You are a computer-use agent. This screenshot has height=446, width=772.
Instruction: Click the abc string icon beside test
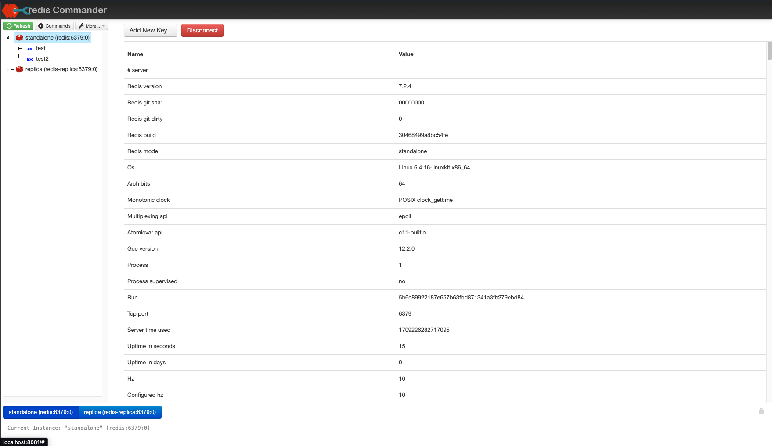(x=30, y=49)
